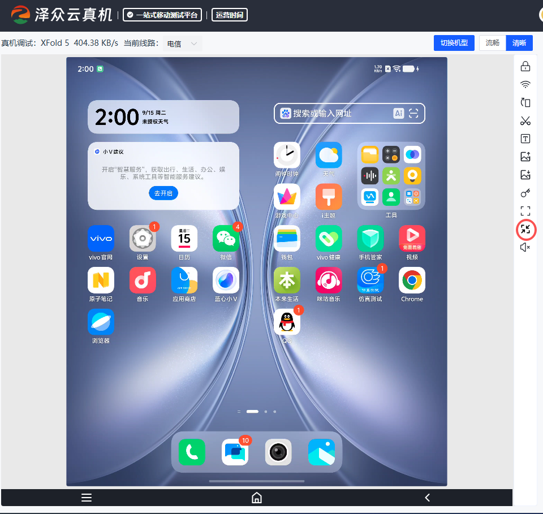Rotate the device using sidebar icon
The width and height of the screenshot is (543, 514).
click(x=525, y=102)
